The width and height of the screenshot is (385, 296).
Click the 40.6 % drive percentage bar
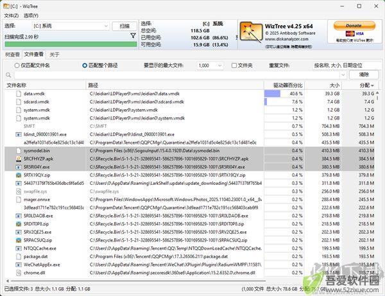[x=272, y=94]
